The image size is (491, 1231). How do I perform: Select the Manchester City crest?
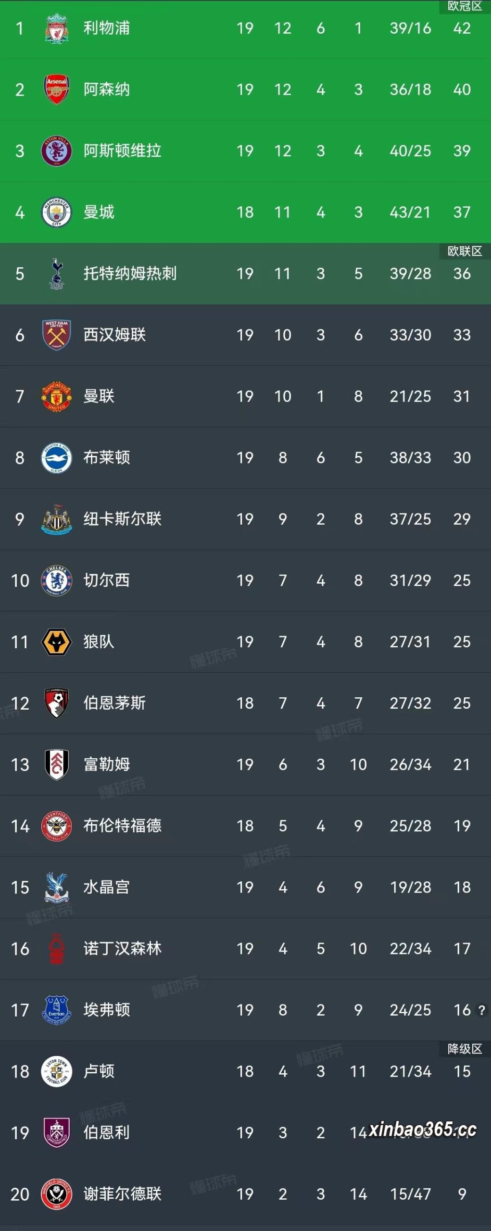pos(57,212)
